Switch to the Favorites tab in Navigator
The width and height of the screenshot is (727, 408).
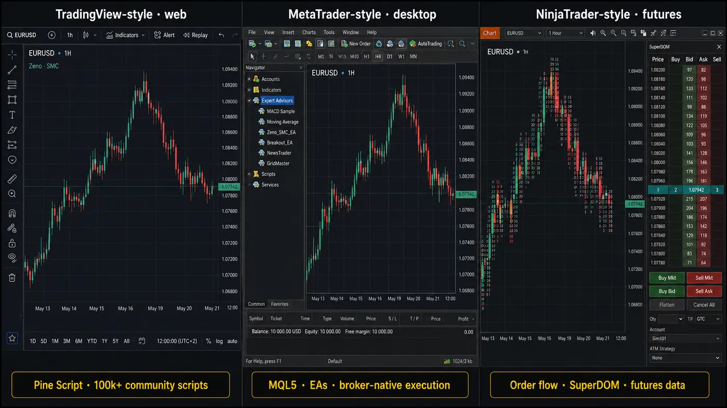click(x=280, y=304)
